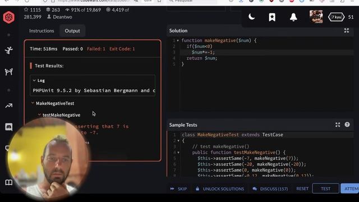Collapse the MakeNegativeTest group
Image resolution: width=359 pixels, height=202 pixels.
(x=33, y=103)
